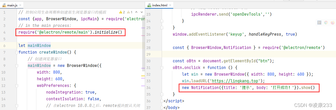Click line number 34 in index.html gutter
Viewport: 336px width, 110px height.
tap(148, 88)
